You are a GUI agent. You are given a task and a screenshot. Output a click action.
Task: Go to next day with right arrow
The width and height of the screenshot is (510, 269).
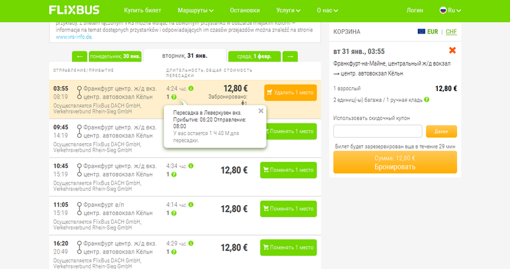coord(290,56)
